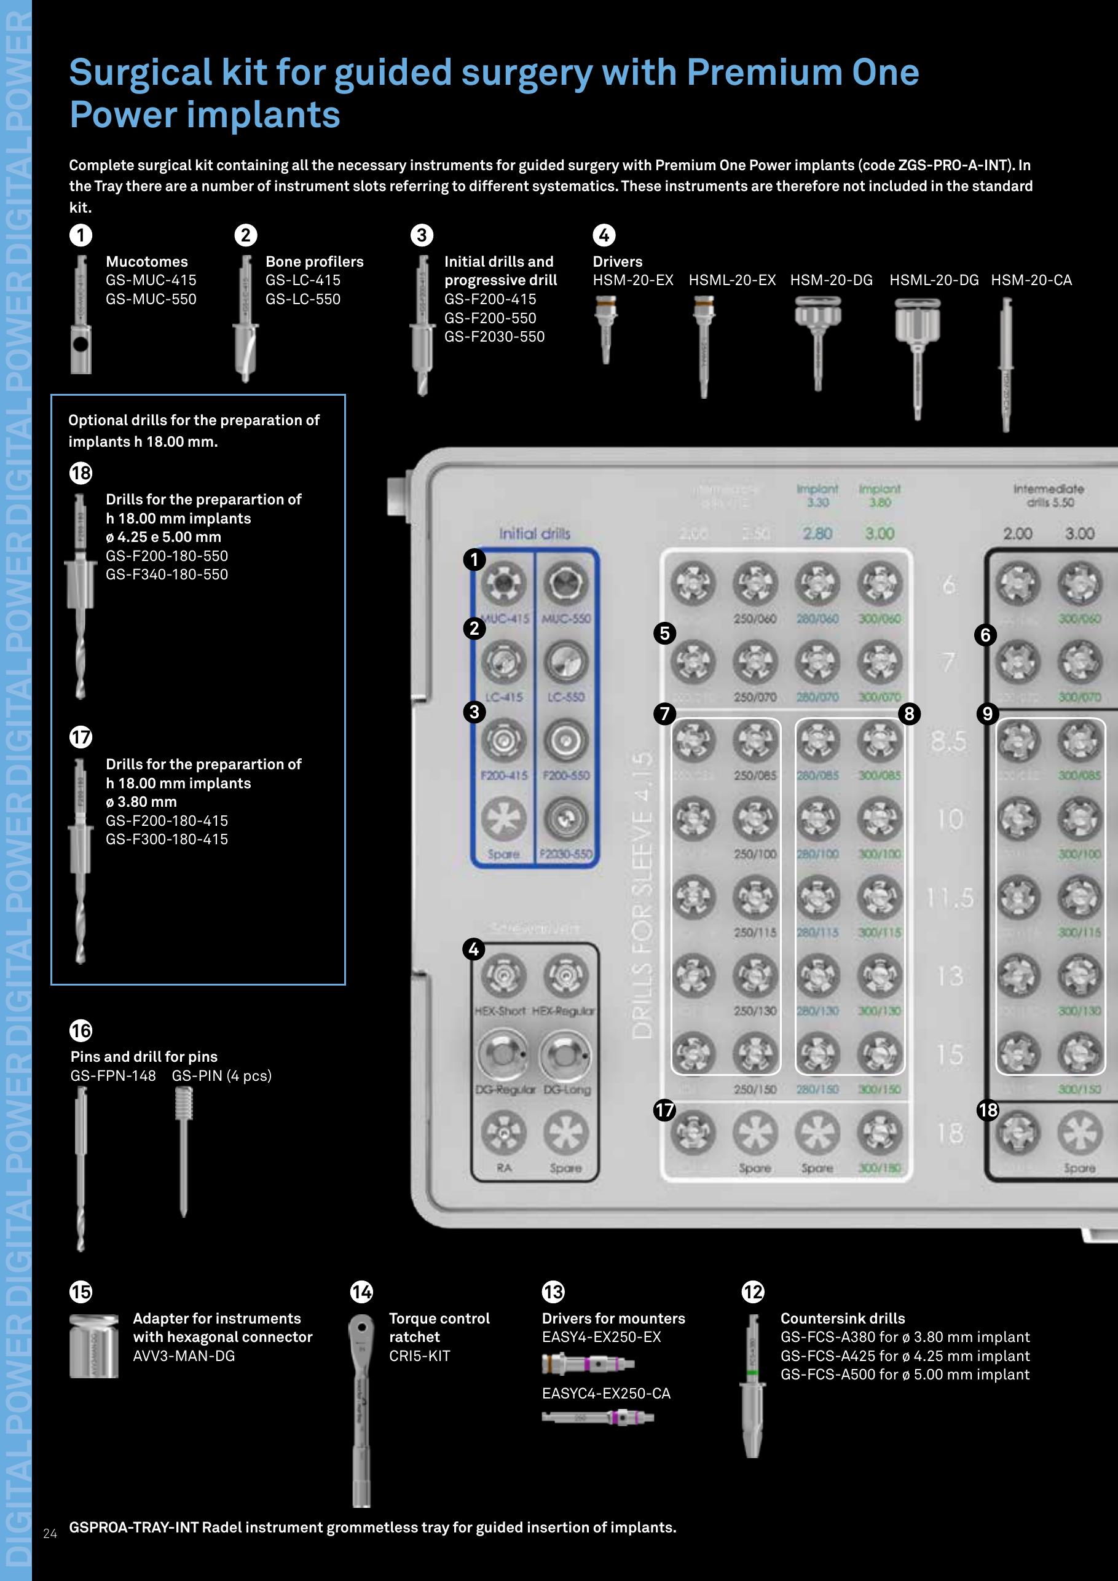
Task: Click the initial drill image beside GS-F200-415
Action: tap(422, 325)
